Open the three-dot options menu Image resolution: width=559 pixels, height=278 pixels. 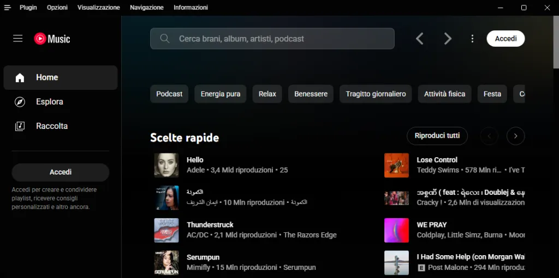tap(472, 39)
